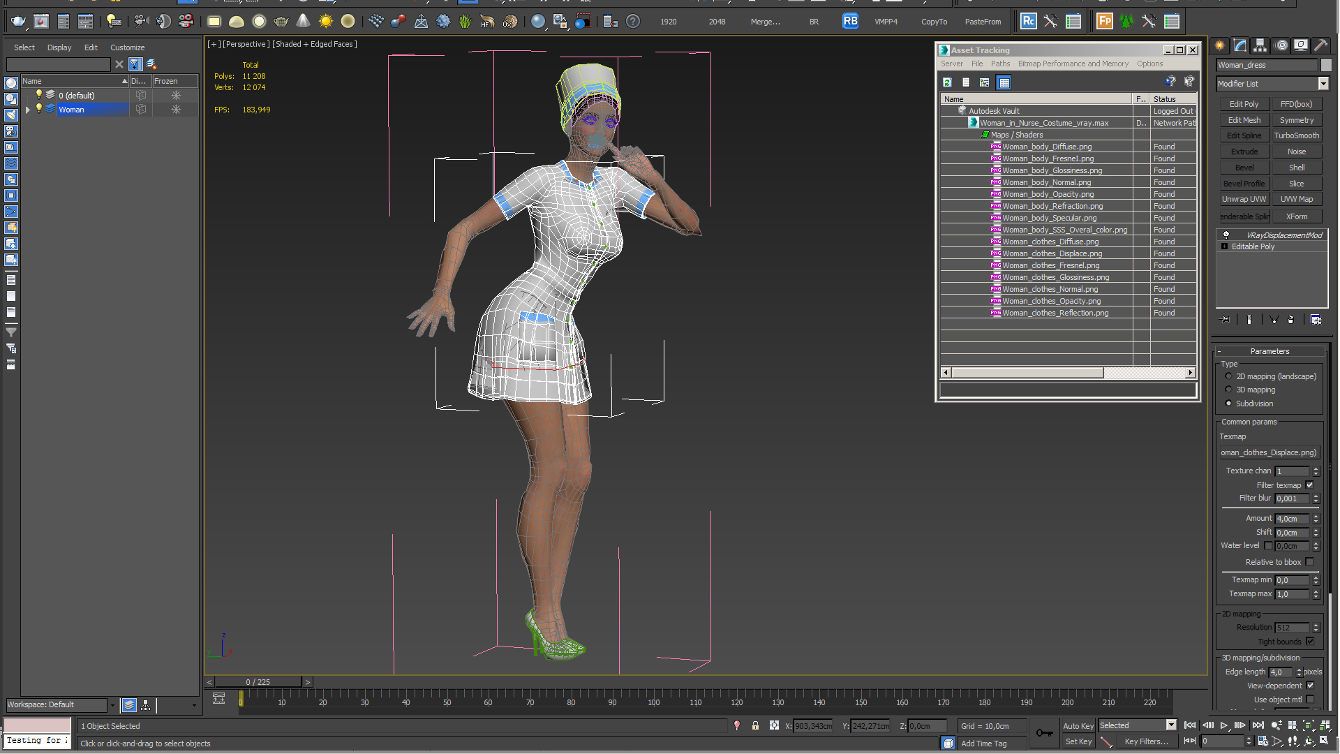
Task: Open the Key Filters button
Action: click(x=1146, y=741)
